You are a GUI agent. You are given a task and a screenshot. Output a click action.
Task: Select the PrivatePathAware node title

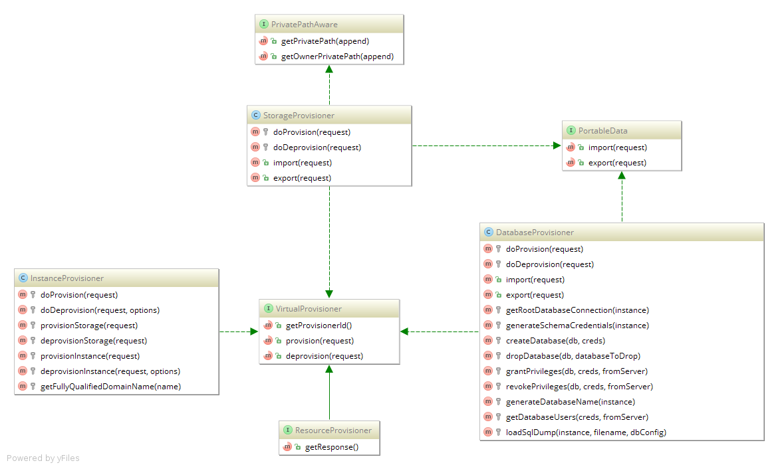tap(304, 25)
